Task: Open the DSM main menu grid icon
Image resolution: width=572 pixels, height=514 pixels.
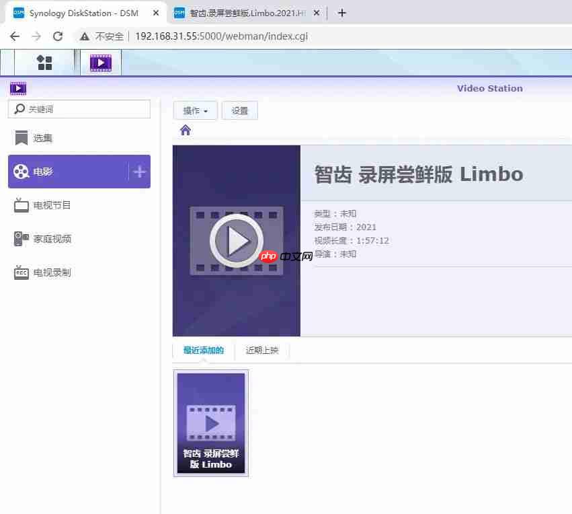Action: point(44,62)
